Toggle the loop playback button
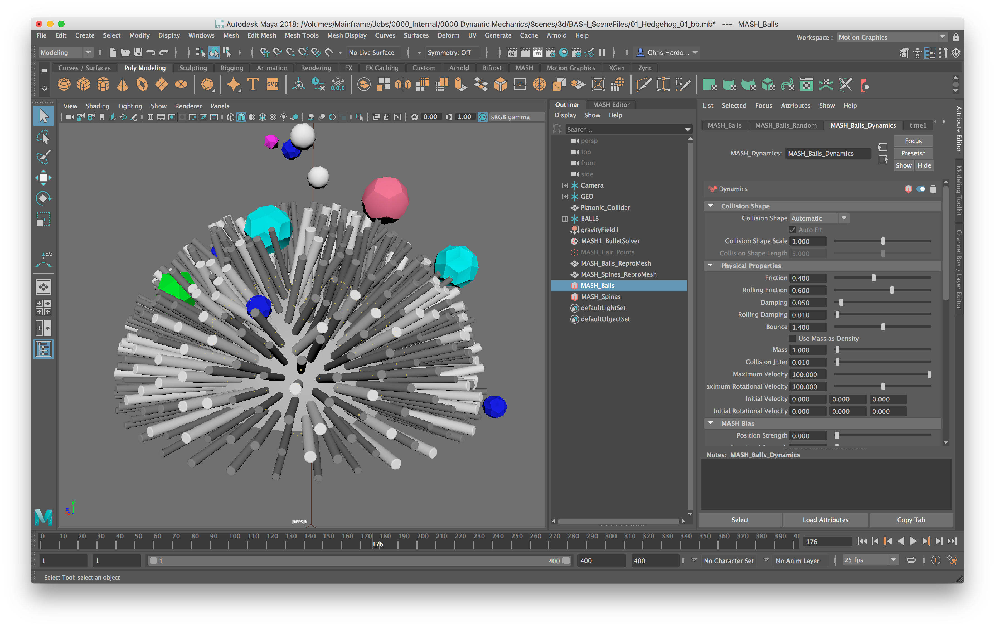995x628 pixels. (x=911, y=560)
